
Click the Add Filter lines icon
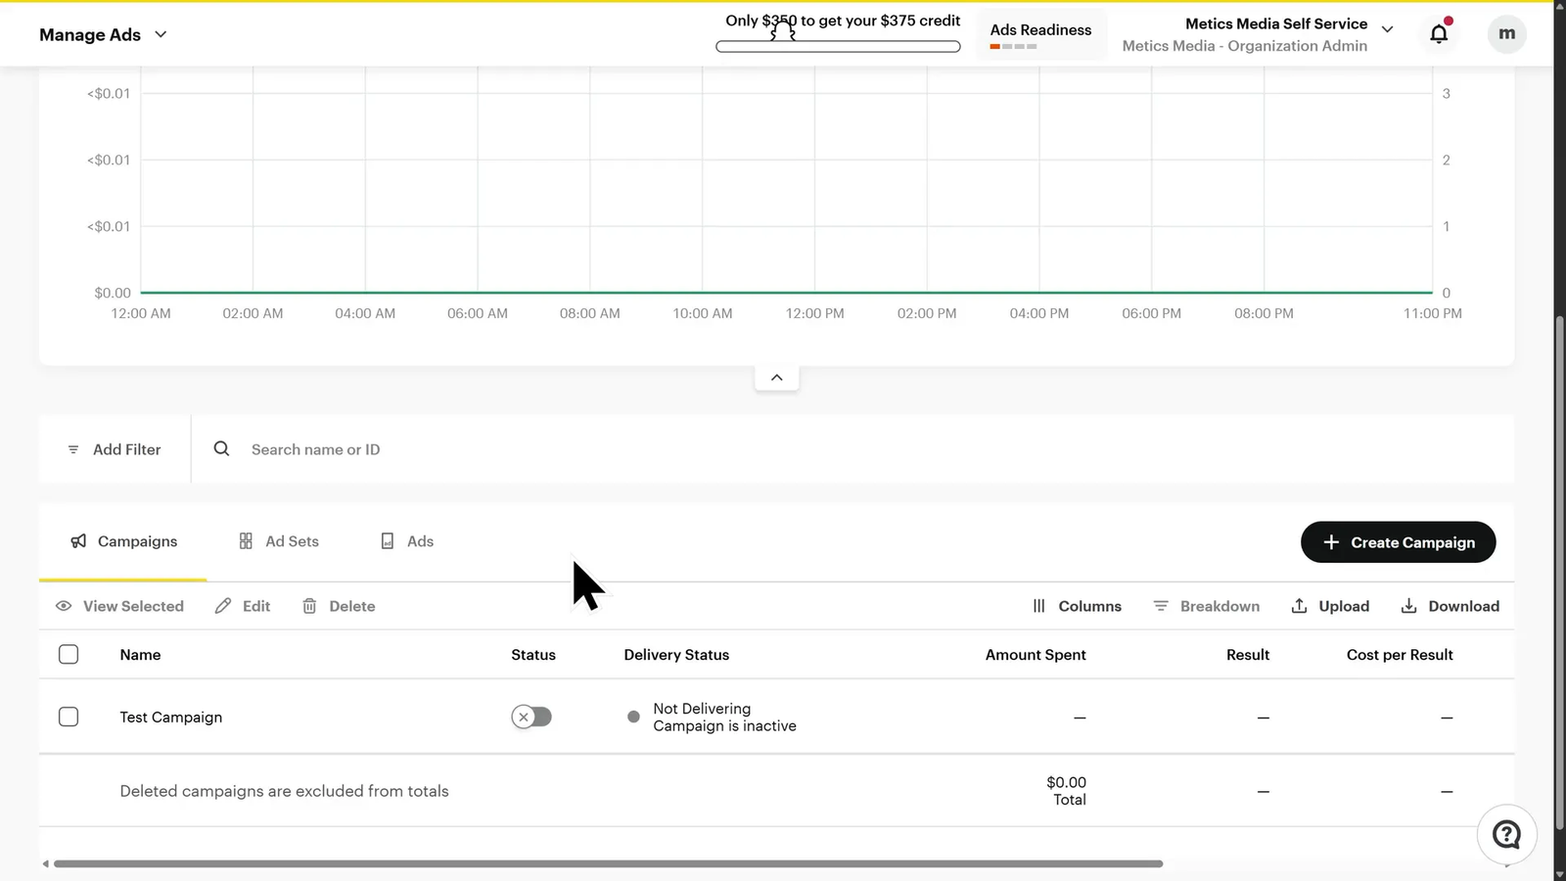(73, 449)
